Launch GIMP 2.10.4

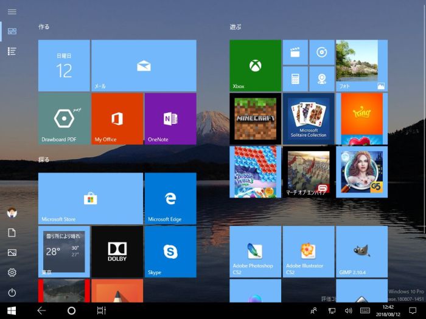click(361, 252)
